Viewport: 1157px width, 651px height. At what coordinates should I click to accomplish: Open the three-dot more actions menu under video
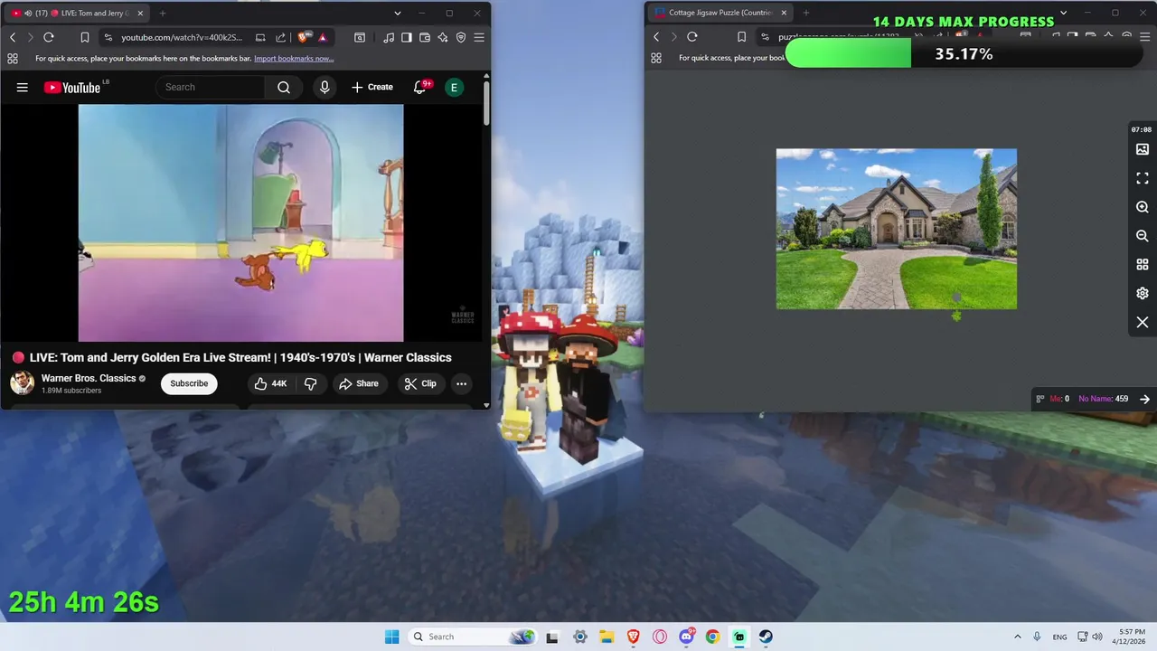[461, 383]
